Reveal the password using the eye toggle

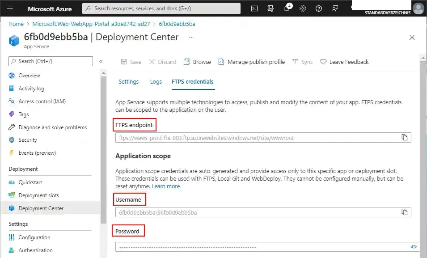click(414, 246)
